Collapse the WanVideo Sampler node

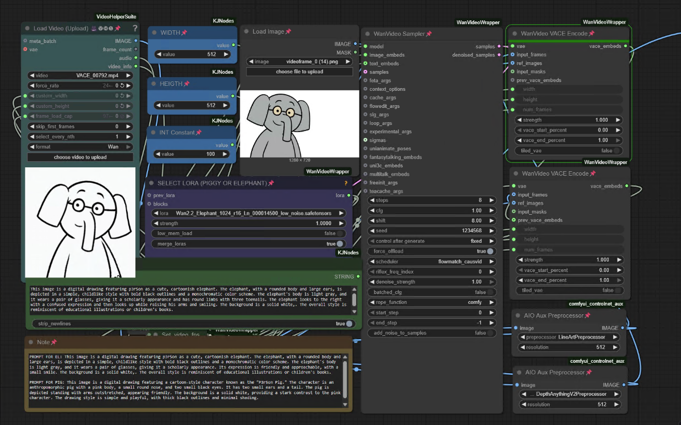point(367,34)
